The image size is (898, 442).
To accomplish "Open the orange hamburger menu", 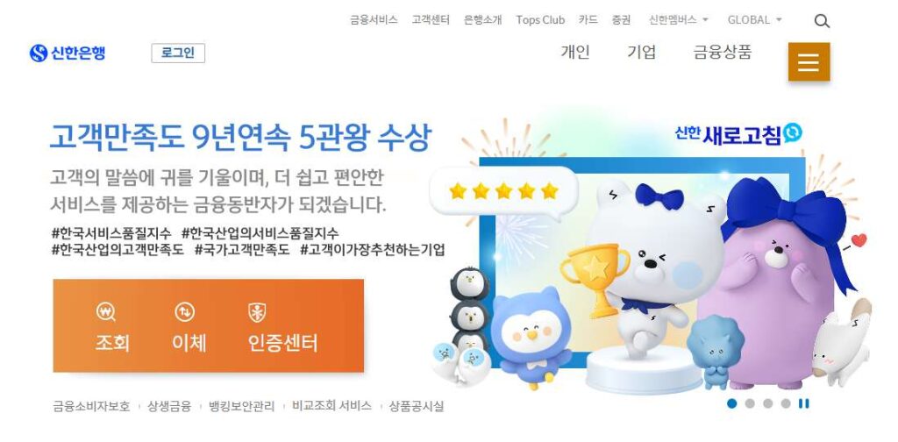I will 809,62.
